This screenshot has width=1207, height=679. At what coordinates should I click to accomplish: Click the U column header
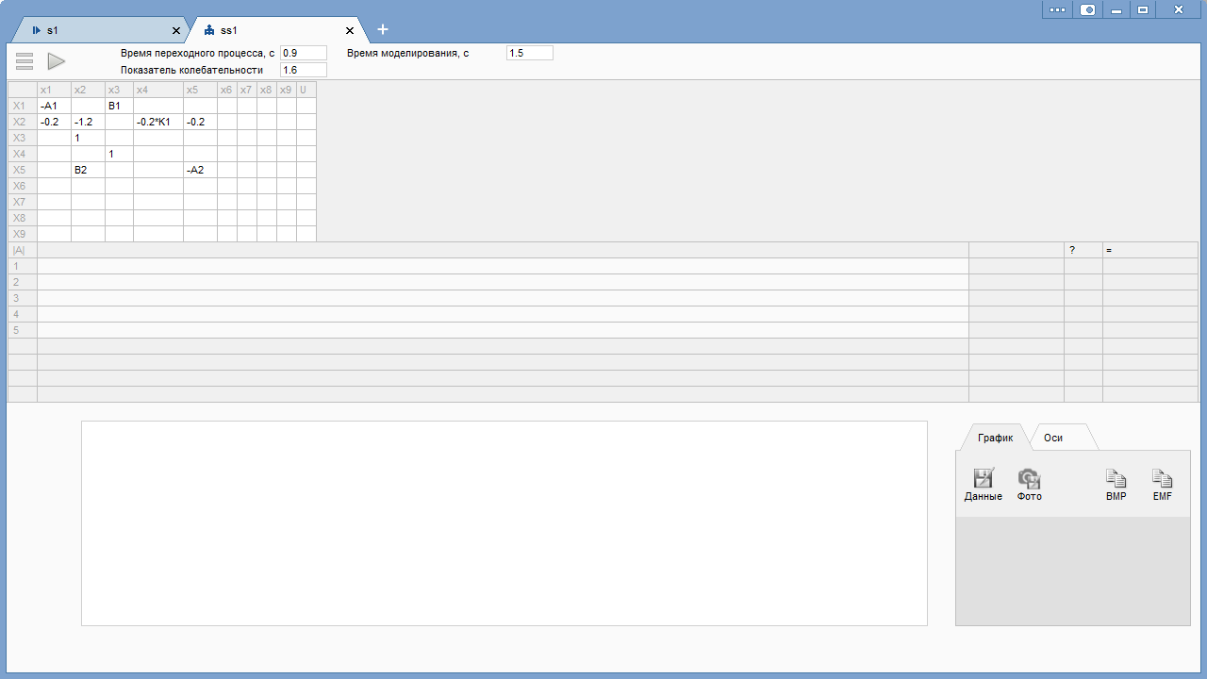point(306,90)
